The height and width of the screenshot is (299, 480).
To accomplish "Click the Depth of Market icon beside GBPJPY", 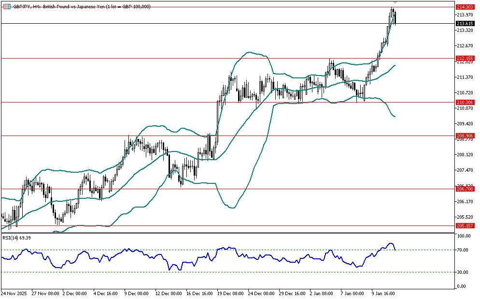I will click(6, 6).
